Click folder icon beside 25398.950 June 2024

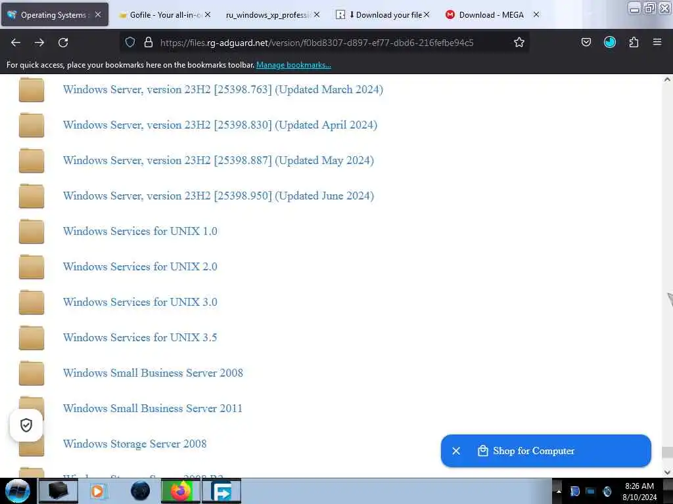click(32, 196)
